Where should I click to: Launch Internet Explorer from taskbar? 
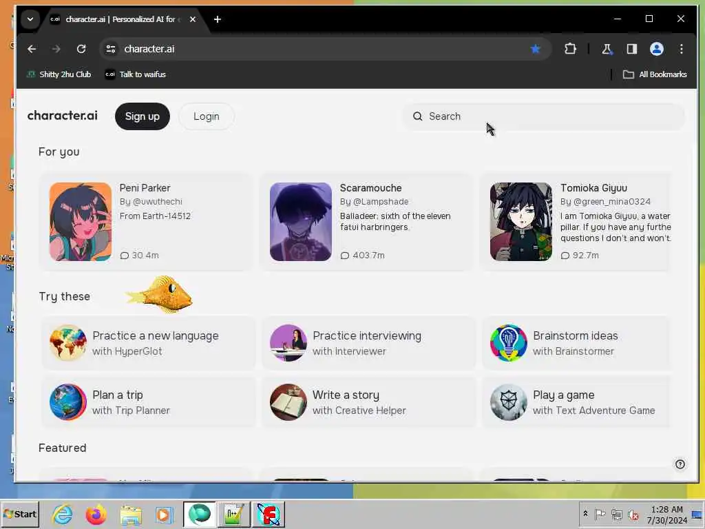62,514
